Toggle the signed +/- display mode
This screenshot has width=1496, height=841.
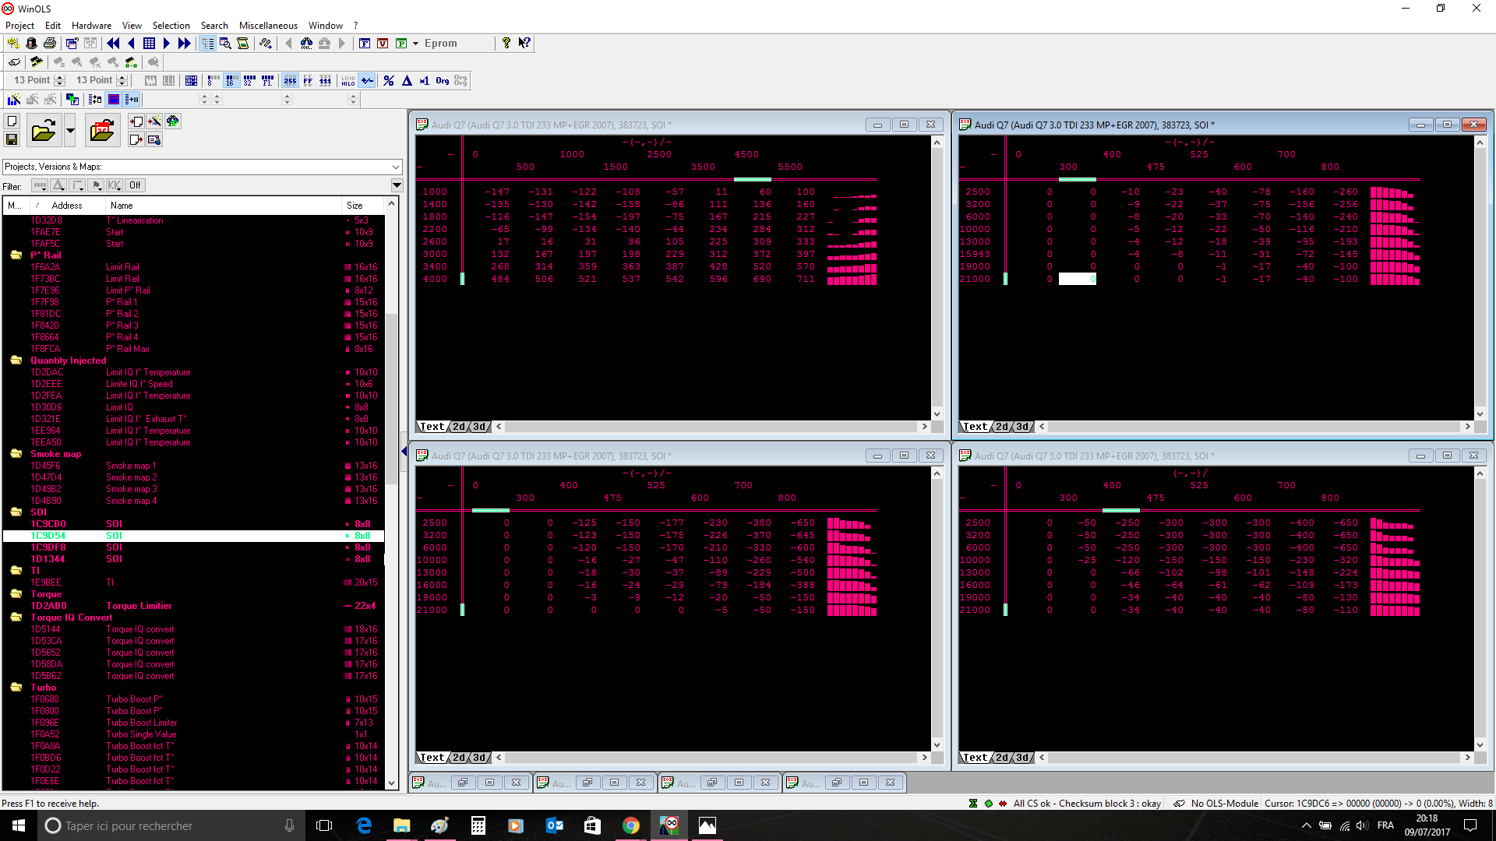pyautogui.click(x=367, y=80)
